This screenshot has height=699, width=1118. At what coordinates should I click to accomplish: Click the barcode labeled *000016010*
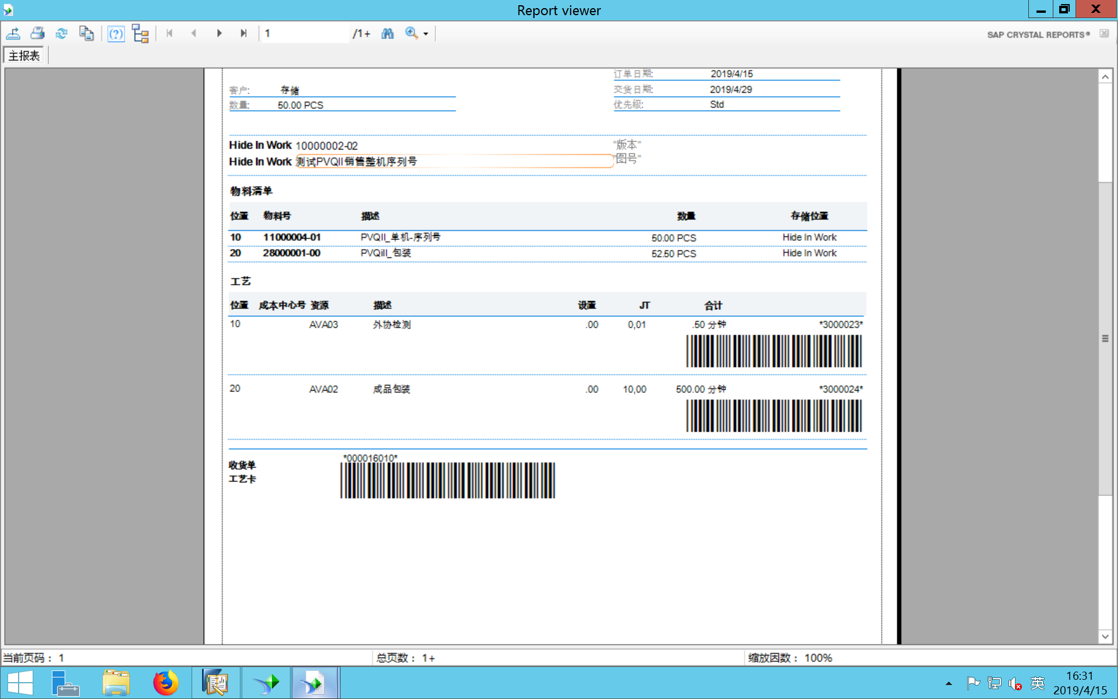(448, 481)
